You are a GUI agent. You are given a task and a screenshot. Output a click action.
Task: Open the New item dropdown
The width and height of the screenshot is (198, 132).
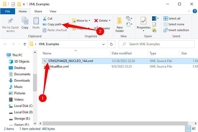point(129,18)
